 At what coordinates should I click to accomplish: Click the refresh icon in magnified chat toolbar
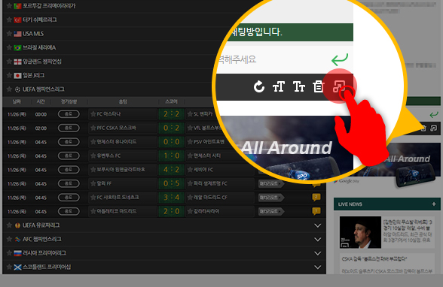[x=259, y=86]
